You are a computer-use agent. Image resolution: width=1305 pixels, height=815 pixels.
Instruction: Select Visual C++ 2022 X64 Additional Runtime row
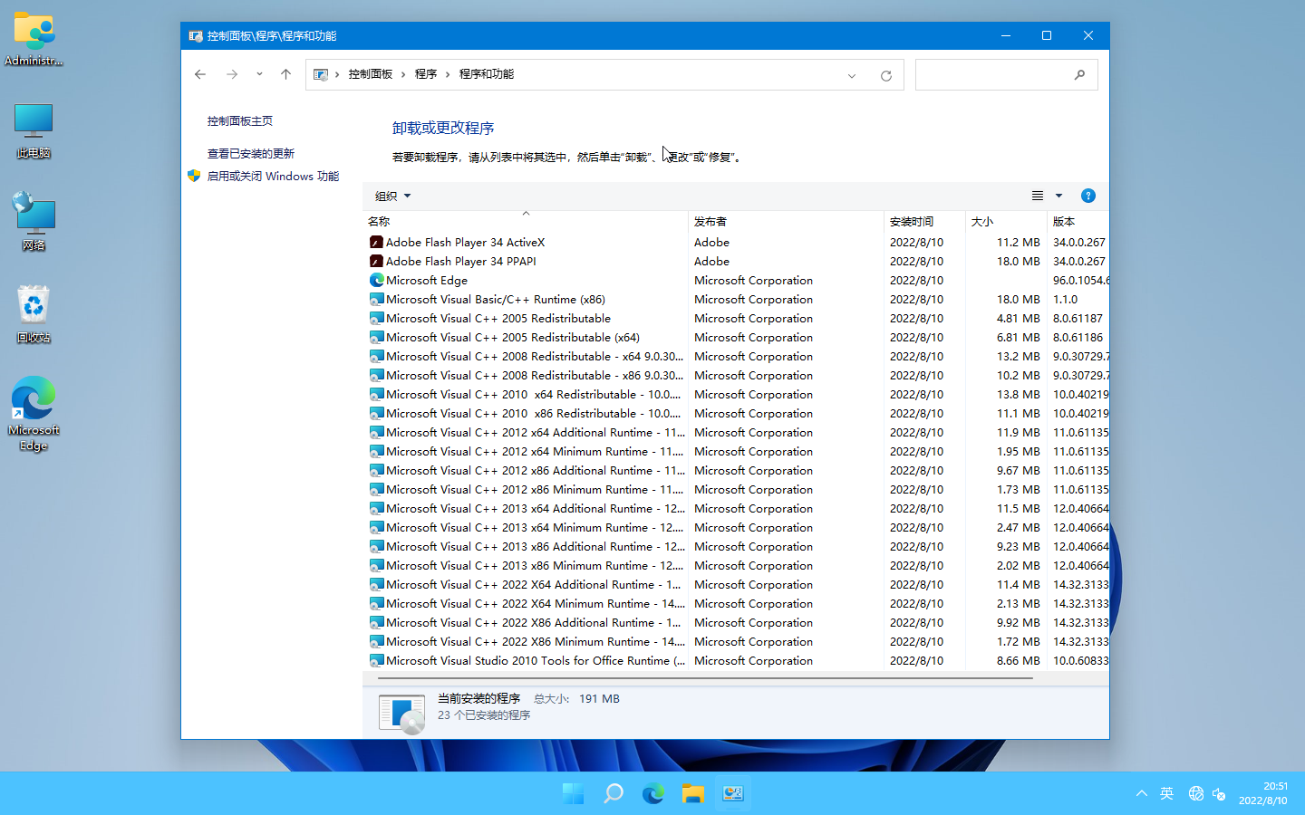click(736, 585)
